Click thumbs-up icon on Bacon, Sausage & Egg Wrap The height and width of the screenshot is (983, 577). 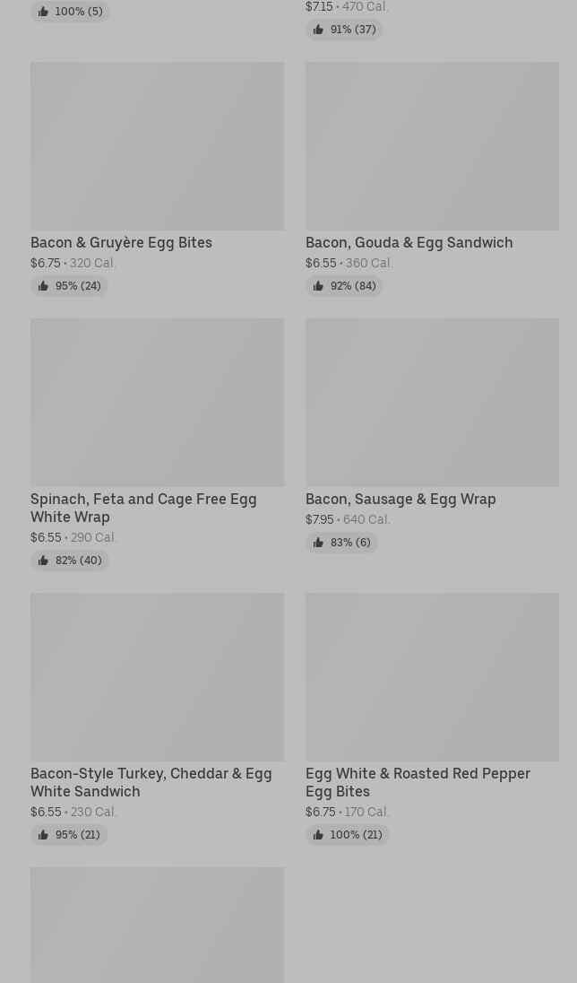pyautogui.click(x=318, y=543)
